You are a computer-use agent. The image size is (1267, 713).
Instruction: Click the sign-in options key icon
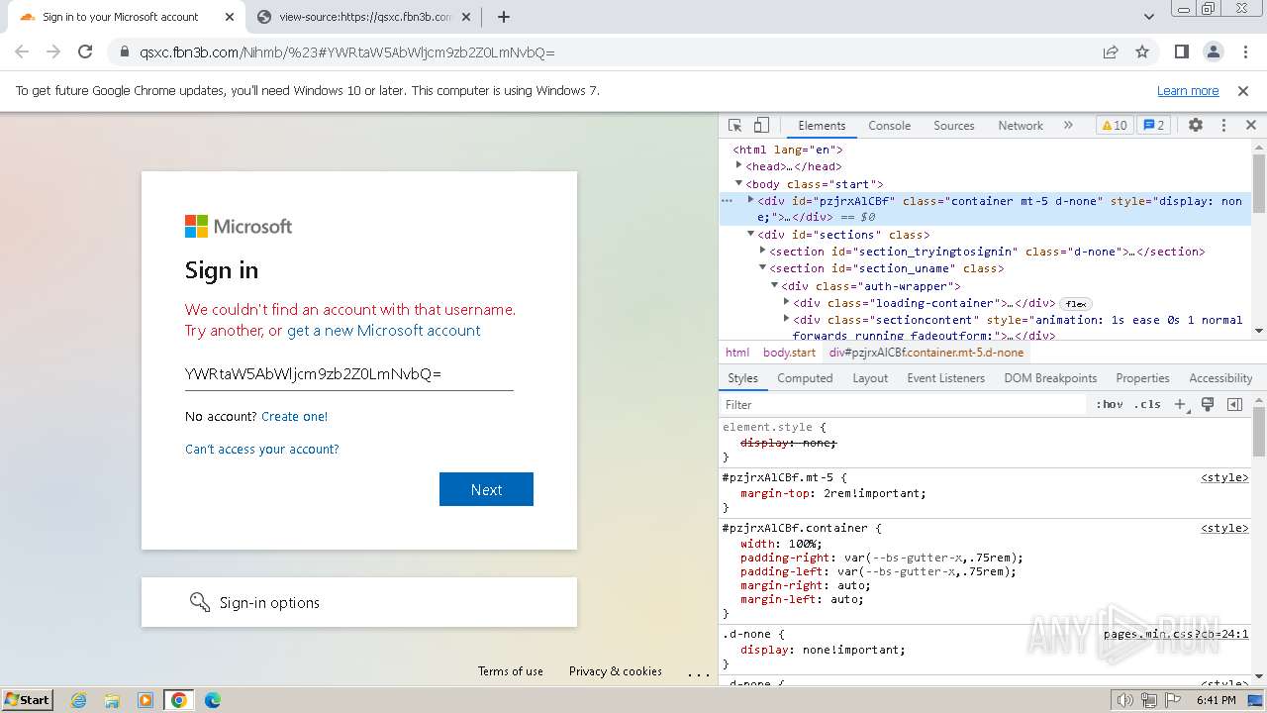coord(199,602)
